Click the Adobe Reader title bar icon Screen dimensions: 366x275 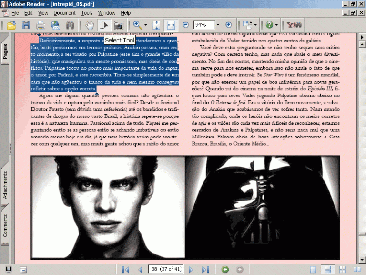pos(4,4)
